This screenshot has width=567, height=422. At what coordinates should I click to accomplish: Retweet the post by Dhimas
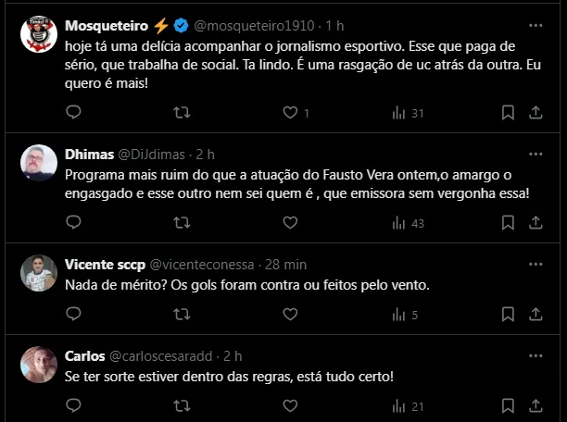click(x=183, y=222)
